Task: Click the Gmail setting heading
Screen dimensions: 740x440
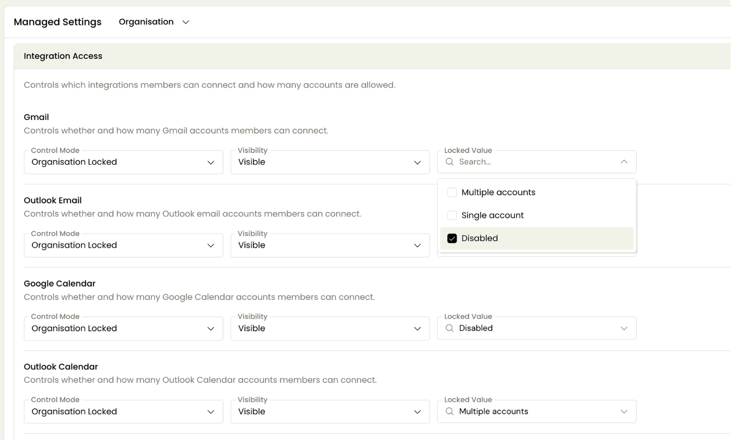Action: [x=37, y=117]
